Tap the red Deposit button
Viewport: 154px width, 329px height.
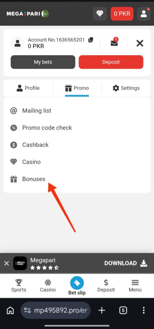click(x=111, y=62)
